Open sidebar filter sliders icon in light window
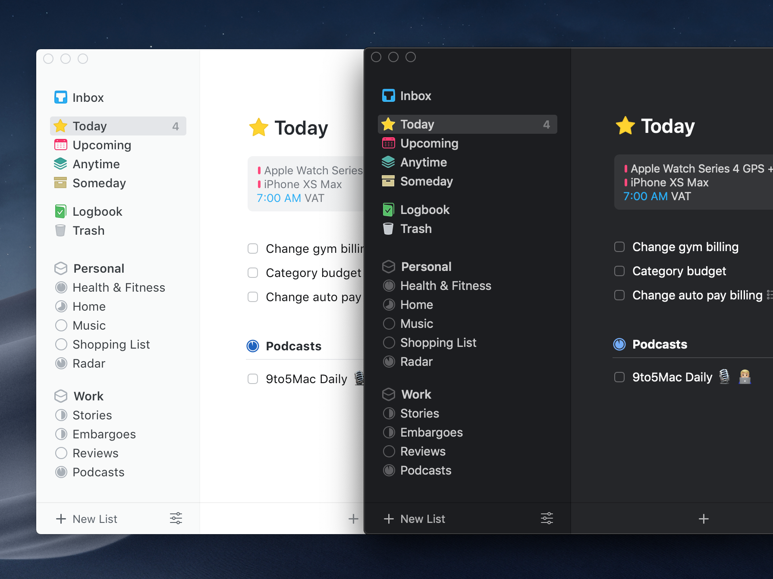Screen dimensions: 773x579 (x=176, y=519)
